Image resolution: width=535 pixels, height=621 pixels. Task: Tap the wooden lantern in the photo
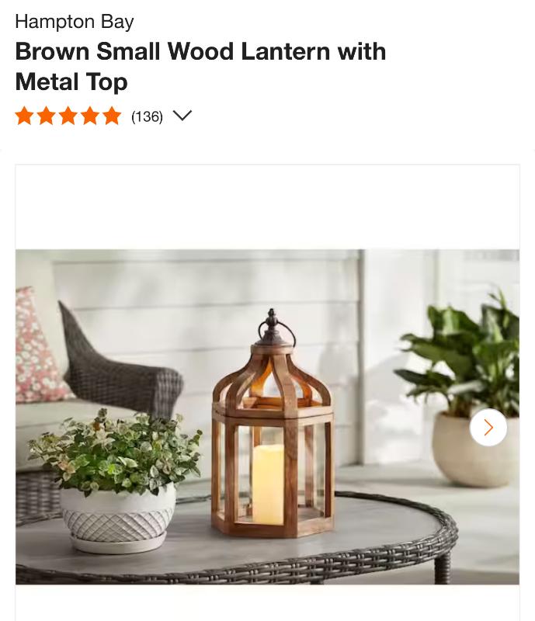[273, 424]
